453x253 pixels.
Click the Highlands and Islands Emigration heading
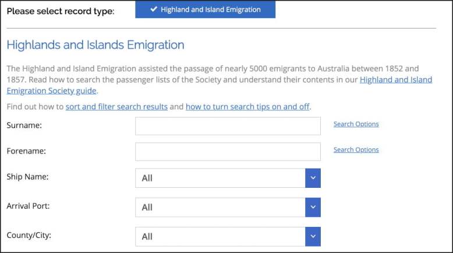pyautogui.click(x=95, y=45)
